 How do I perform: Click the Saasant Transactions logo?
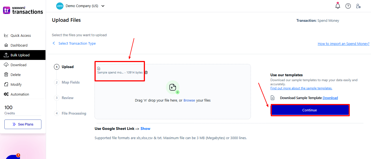[23, 10]
